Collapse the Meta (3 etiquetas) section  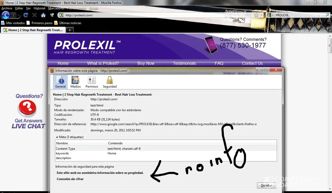(57, 137)
